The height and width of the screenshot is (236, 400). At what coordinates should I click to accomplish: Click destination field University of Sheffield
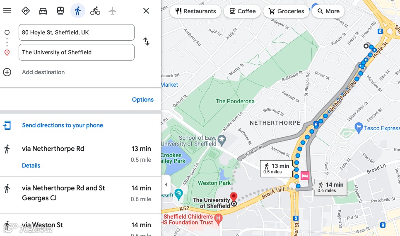click(77, 52)
